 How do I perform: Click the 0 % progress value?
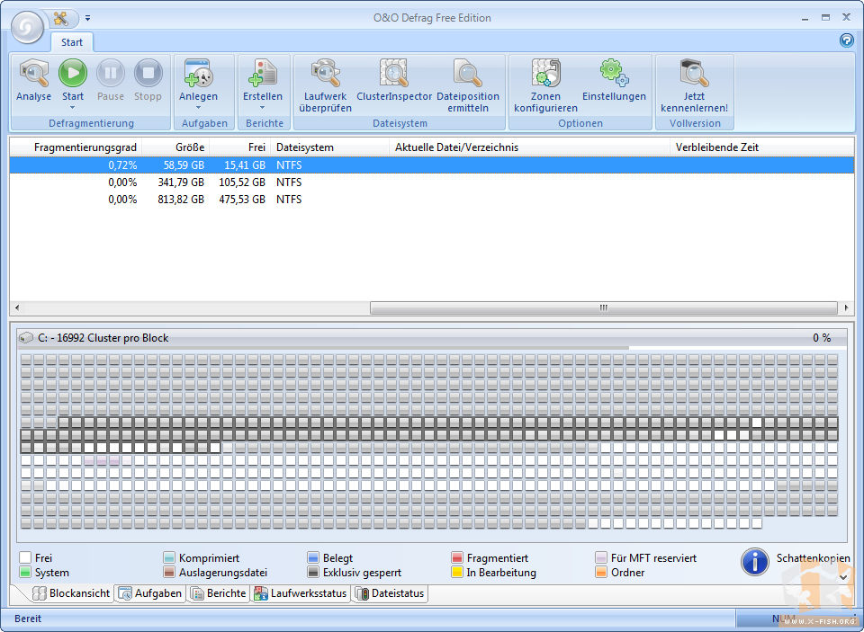pos(822,337)
